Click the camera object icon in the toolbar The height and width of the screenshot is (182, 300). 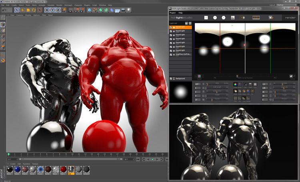pos(122,10)
